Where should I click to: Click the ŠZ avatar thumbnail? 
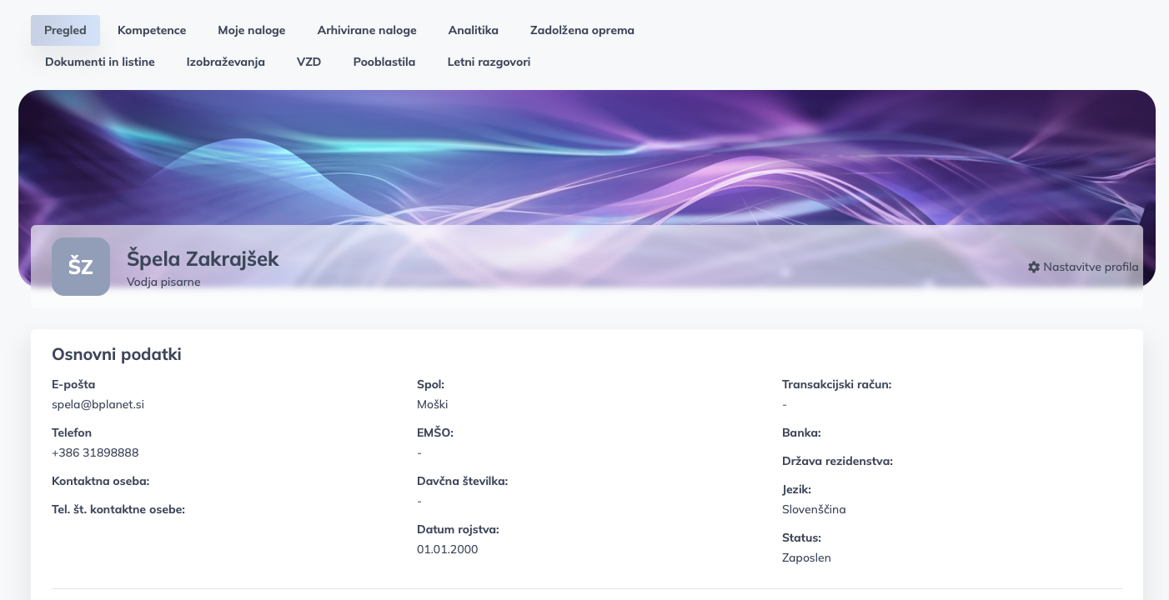[x=81, y=267]
